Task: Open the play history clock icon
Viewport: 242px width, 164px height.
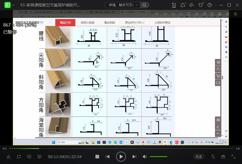Action: click(x=210, y=5)
